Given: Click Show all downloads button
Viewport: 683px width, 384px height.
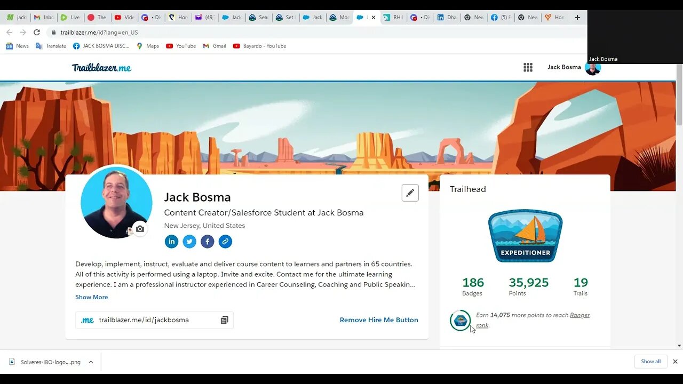Looking at the screenshot, I should tap(650, 362).
